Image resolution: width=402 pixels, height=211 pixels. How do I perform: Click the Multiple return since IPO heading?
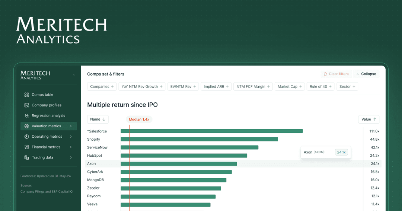coord(122,105)
